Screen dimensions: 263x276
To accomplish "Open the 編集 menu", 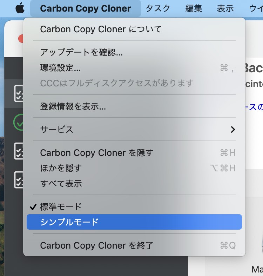I will [x=194, y=8].
